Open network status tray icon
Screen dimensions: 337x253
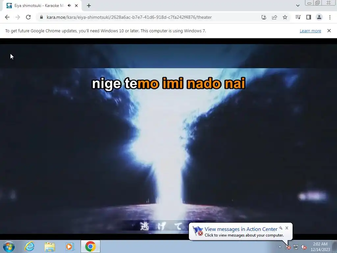pos(296,247)
